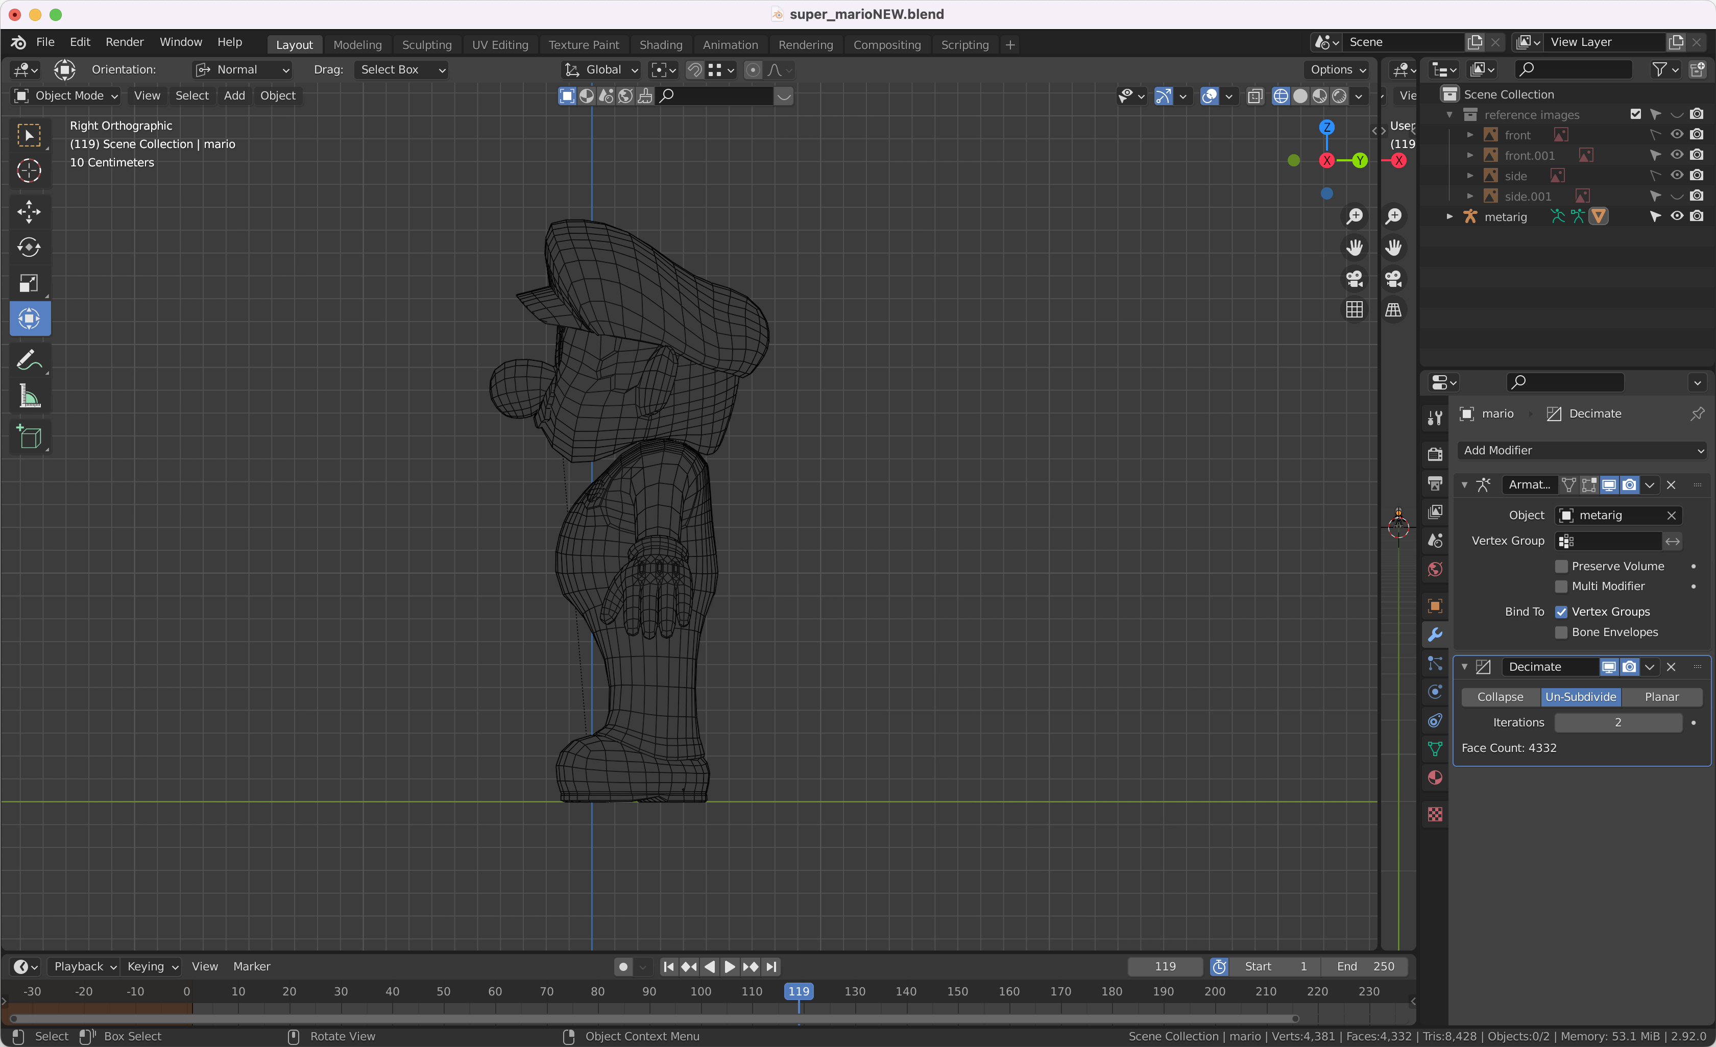Enable Multi Modifier checkbox

pyautogui.click(x=1561, y=587)
